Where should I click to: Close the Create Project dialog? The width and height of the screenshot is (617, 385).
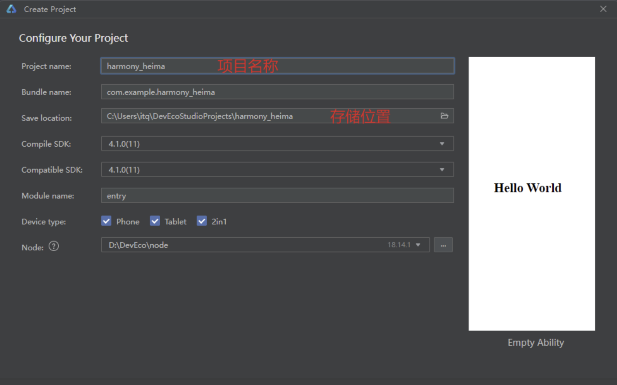coord(603,9)
